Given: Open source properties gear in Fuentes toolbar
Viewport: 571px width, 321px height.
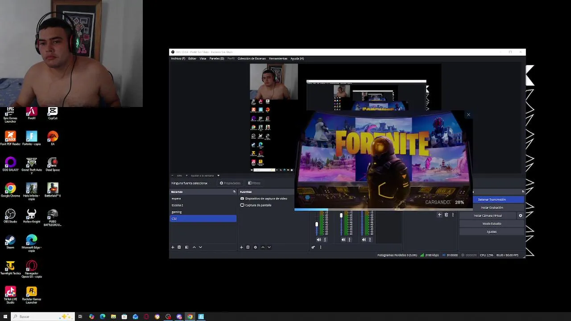Looking at the screenshot, I should click(x=255, y=247).
